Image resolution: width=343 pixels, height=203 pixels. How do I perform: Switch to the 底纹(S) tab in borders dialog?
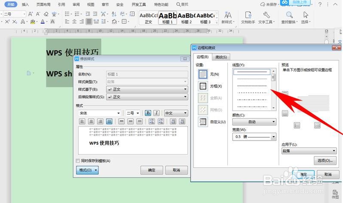(221, 57)
